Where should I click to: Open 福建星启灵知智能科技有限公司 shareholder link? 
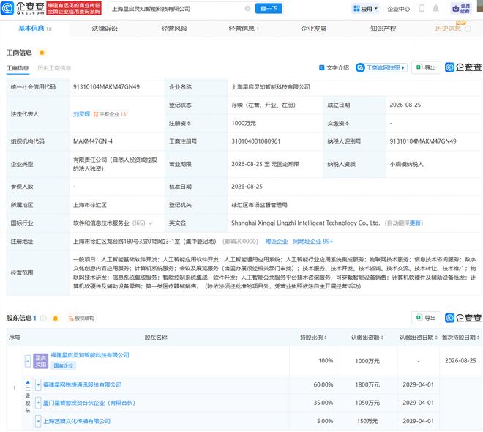[x=90, y=355]
